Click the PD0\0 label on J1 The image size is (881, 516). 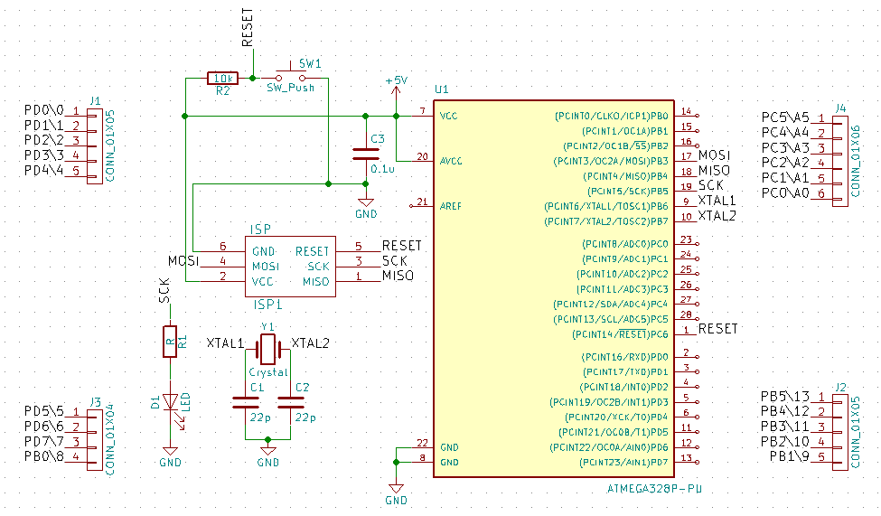[x=44, y=109]
